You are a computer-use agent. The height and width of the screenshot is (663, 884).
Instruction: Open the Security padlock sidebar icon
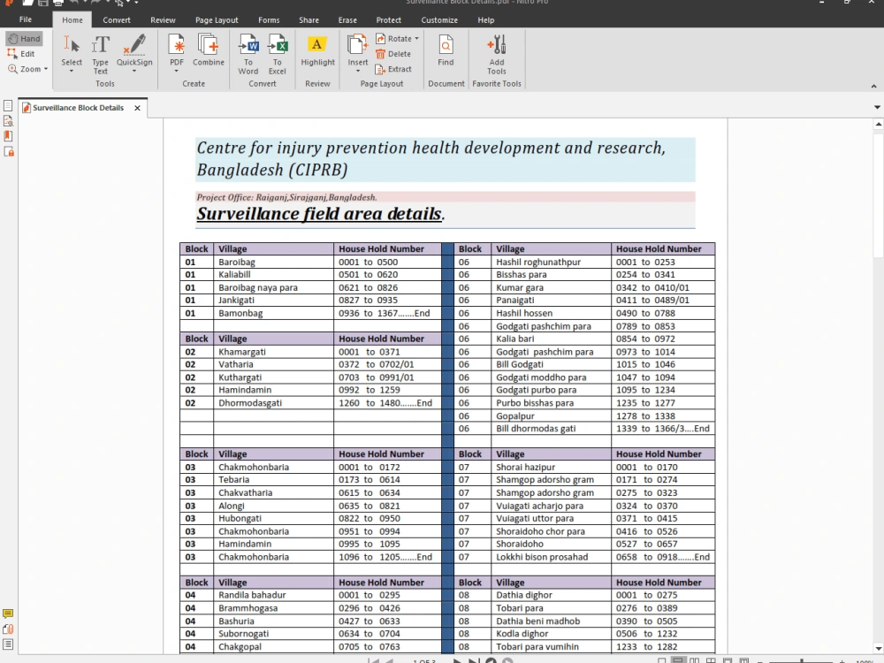[x=9, y=151]
